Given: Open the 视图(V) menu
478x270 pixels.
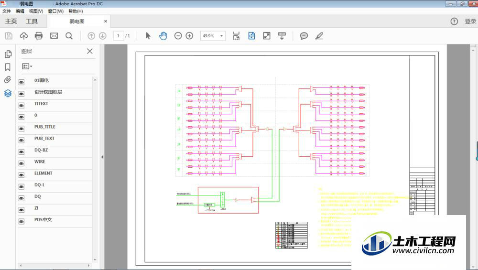Looking at the screenshot, I should pyautogui.click(x=36, y=11).
